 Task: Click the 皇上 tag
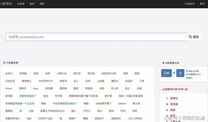point(76,81)
